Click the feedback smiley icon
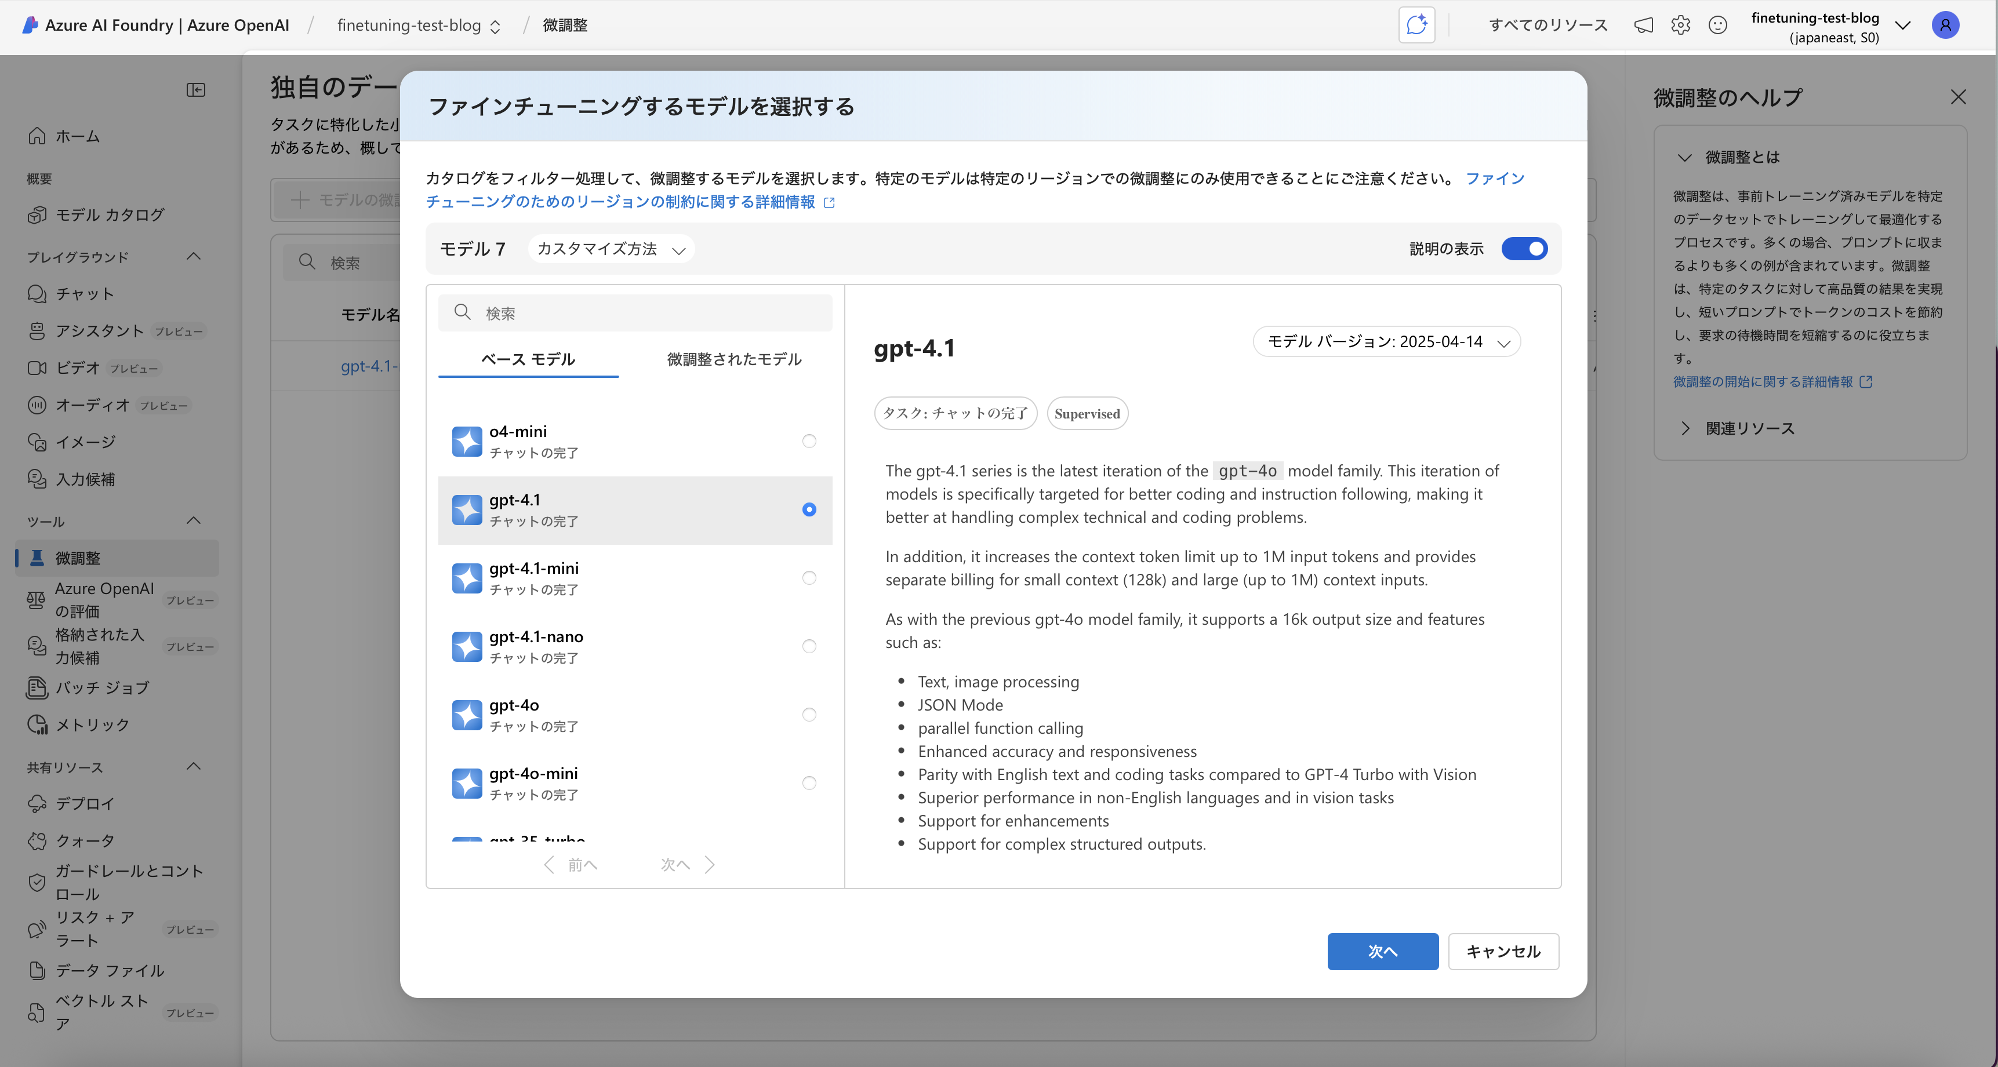1998x1067 pixels. pos(1717,26)
